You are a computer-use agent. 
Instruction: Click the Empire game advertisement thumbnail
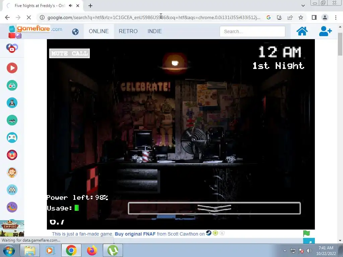(x=12, y=228)
